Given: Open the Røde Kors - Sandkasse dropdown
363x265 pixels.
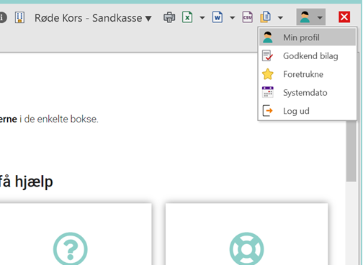Looking at the screenshot, I should coord(93,18).
